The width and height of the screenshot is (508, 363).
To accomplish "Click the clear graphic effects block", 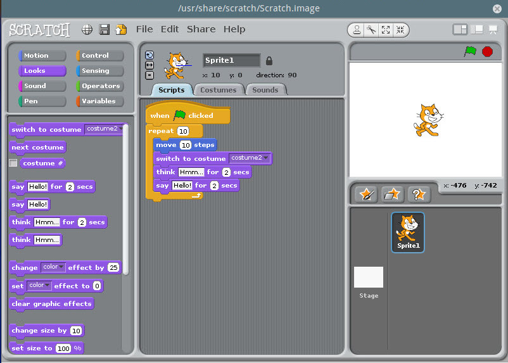I will [51, 303].
